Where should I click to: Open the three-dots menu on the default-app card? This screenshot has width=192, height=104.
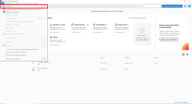coord(185,18)
